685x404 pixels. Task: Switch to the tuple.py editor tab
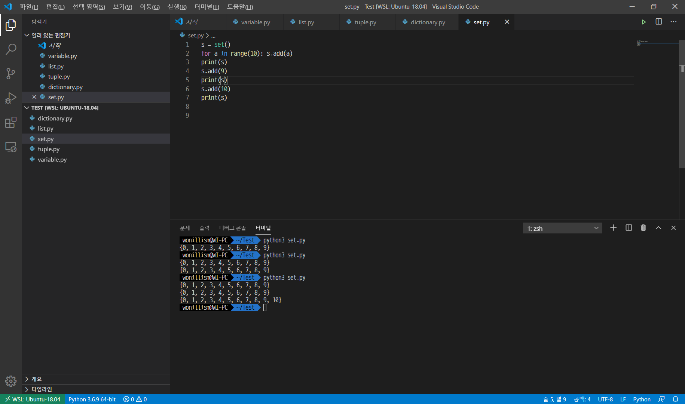(367, 22)
